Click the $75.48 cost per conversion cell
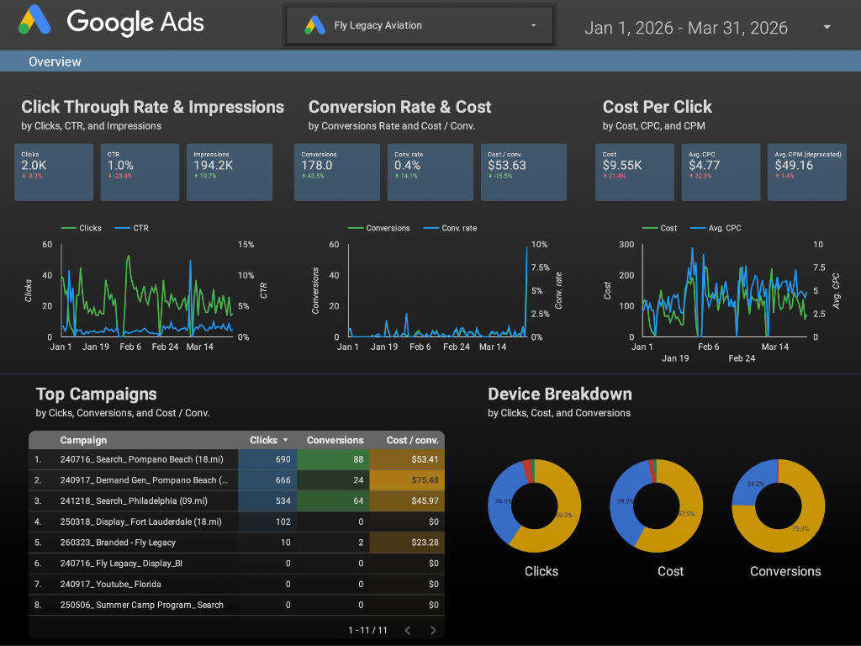This screenshot has width=861, height=646. click(x=407, y=480)
